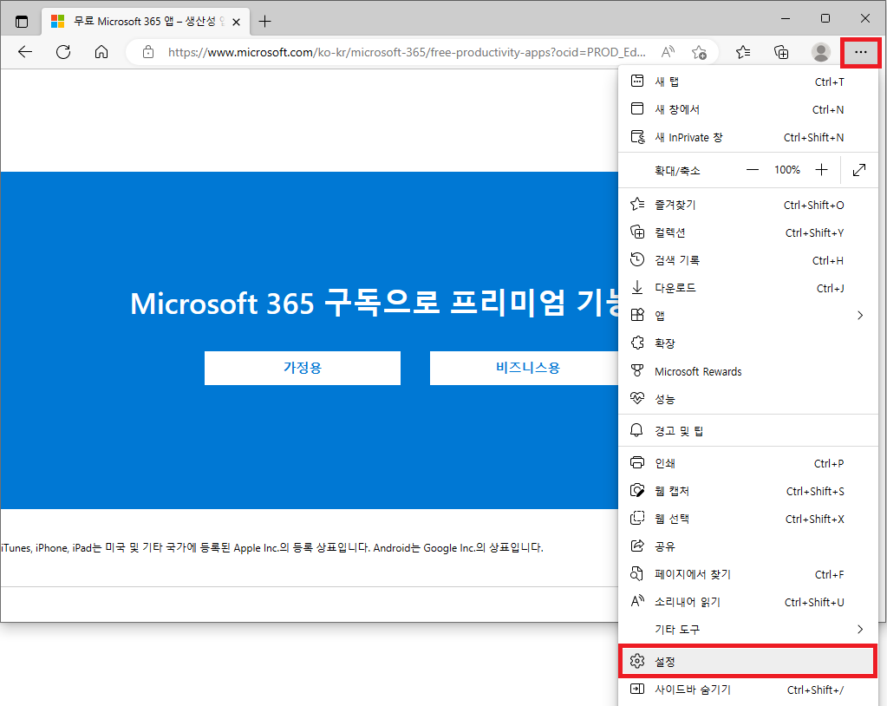Screen dimensions: 887x706
Task: Expand the 기타 도구 submenu
Action: point(748,630)
